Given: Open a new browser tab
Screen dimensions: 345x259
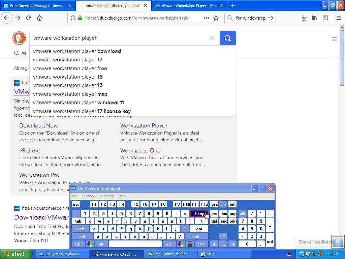Looking at the screenshot, I should (232, 5).
